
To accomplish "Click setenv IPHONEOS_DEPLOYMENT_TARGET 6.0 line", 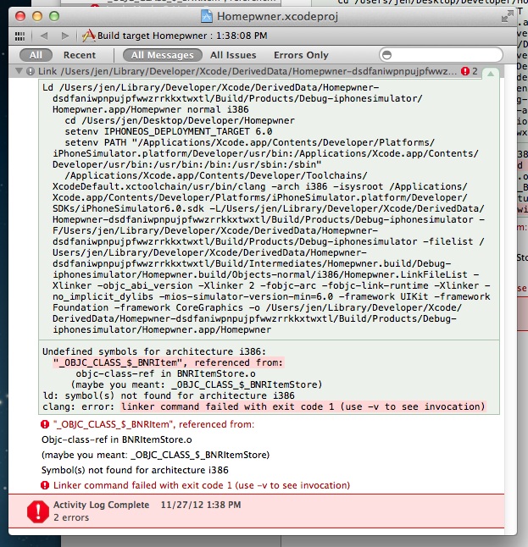I will [x=169, y=131].
